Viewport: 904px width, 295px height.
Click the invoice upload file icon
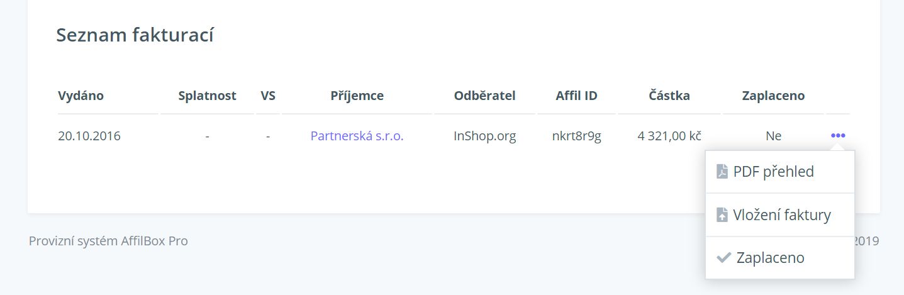[x=722, y=215]
